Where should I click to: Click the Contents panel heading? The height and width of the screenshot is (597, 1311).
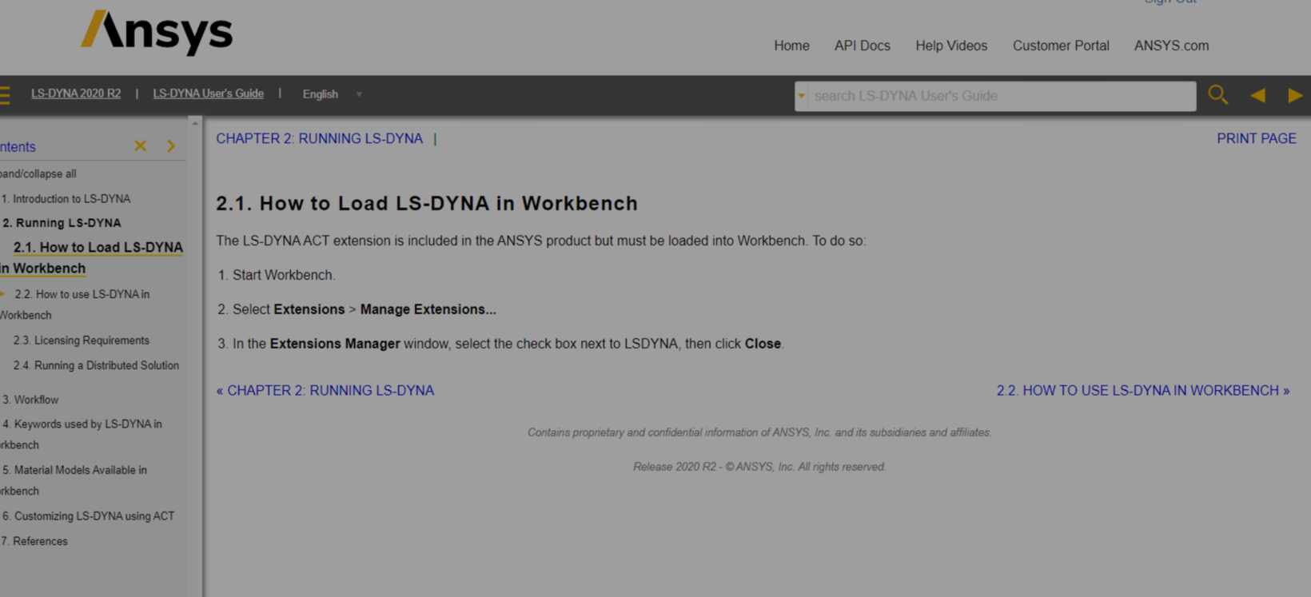coord(18,147)
